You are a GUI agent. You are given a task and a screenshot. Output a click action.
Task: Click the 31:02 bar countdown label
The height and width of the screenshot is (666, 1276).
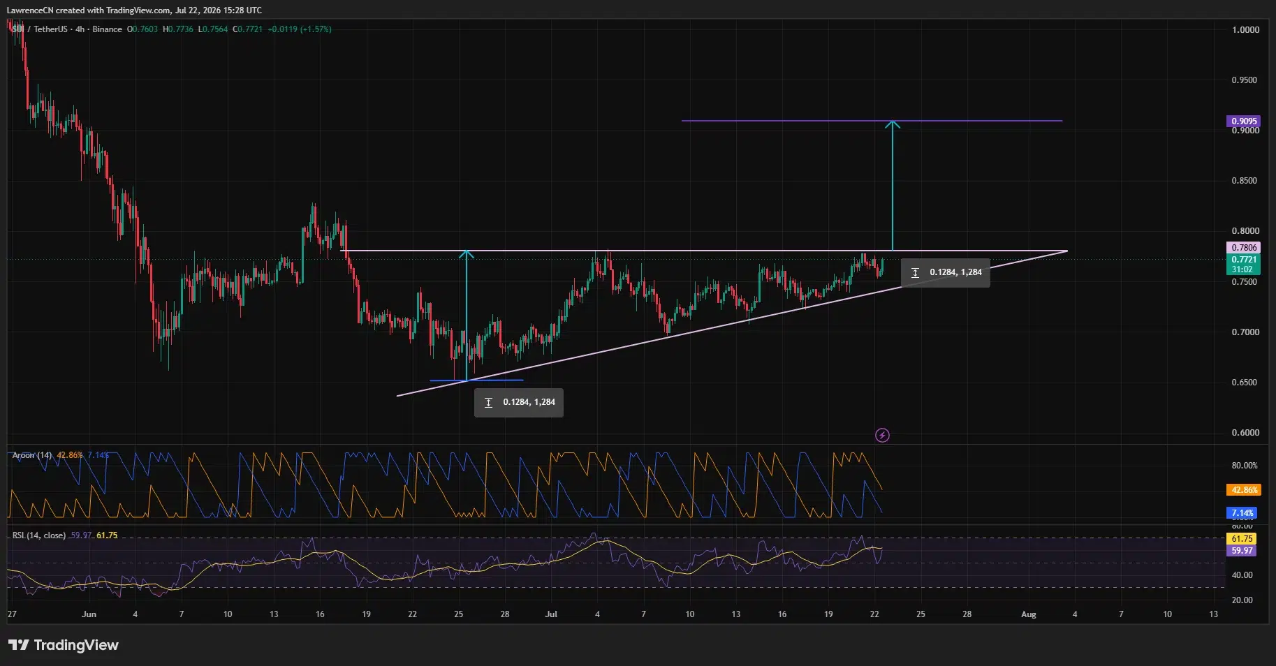[1244, 269]
